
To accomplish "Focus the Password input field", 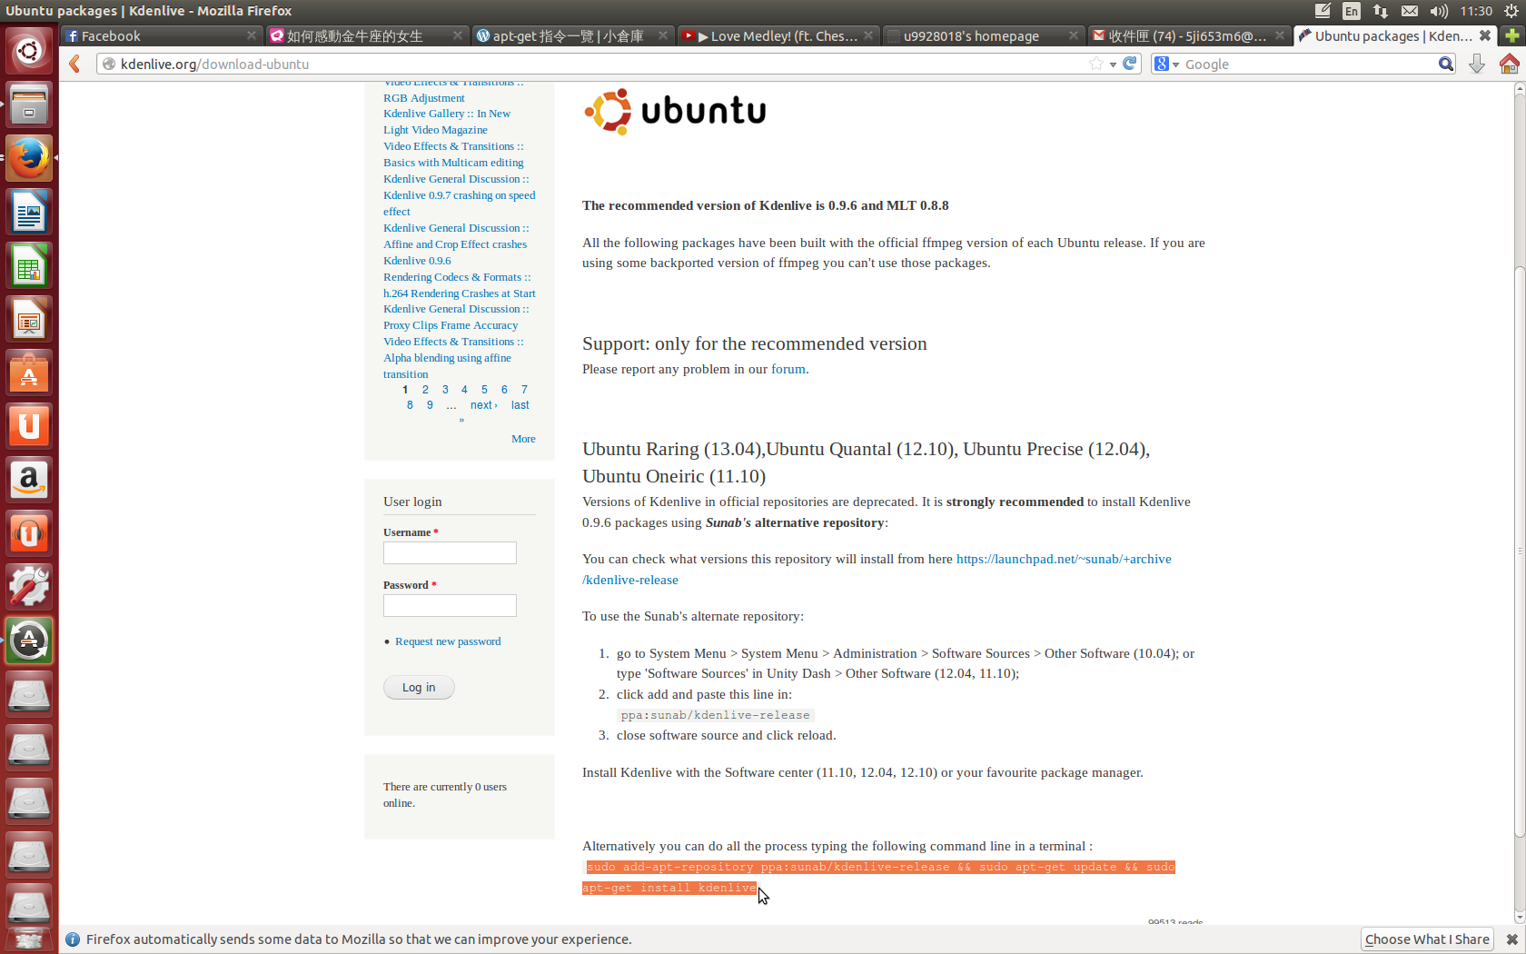I will [450, 606].
